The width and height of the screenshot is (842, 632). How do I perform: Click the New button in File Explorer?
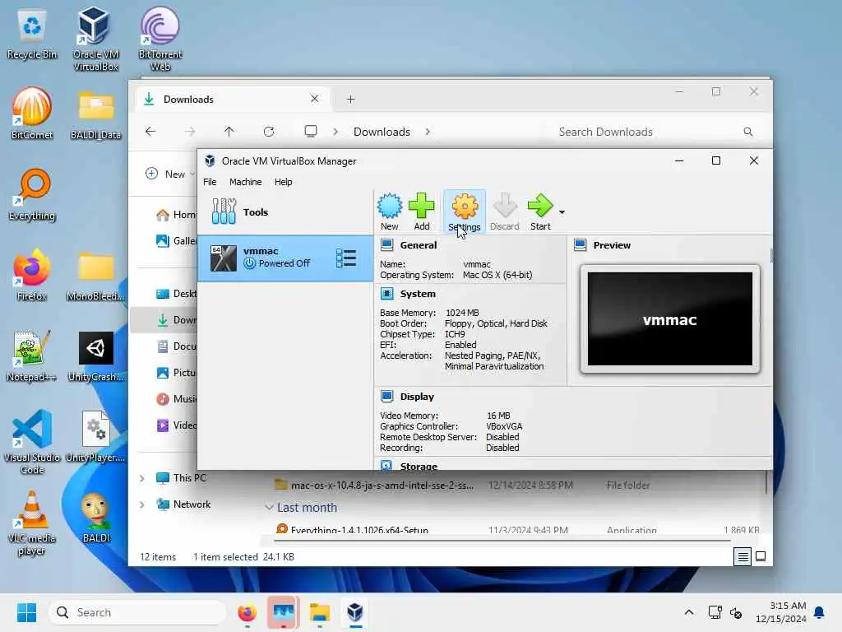[169, 174]
